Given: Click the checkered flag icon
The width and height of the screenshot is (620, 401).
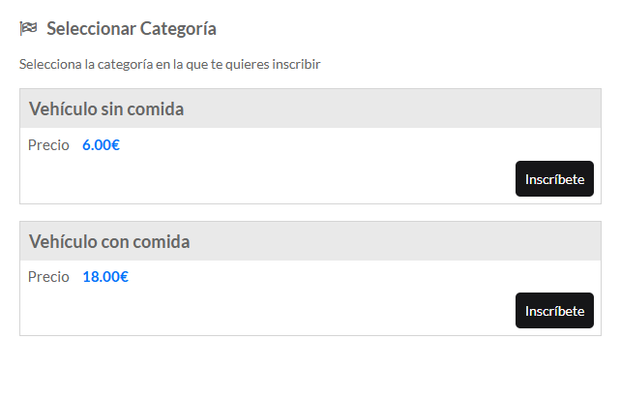Looking at the screenshot, I should (28, 28).
